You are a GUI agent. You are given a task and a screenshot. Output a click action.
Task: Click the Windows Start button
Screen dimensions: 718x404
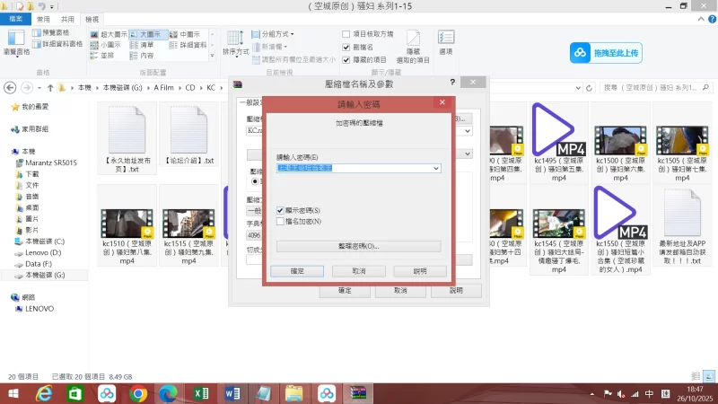13,393
